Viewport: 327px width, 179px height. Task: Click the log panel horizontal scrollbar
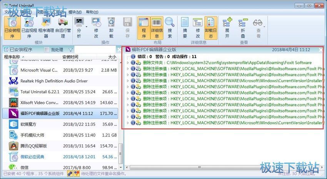click(x=199, y=167)
